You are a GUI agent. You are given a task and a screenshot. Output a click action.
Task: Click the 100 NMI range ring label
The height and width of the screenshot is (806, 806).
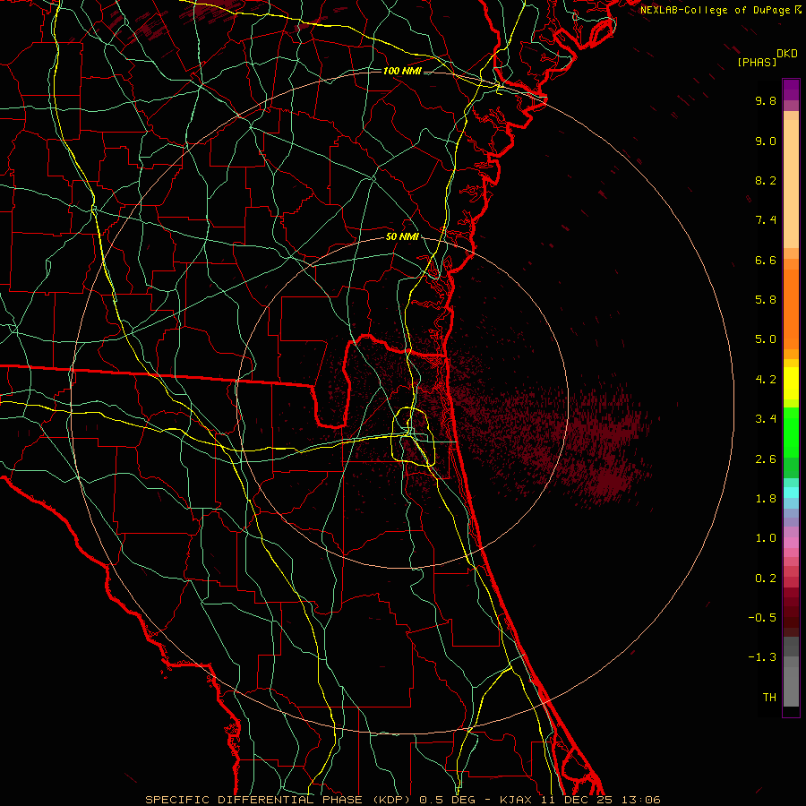click(402, 71)
